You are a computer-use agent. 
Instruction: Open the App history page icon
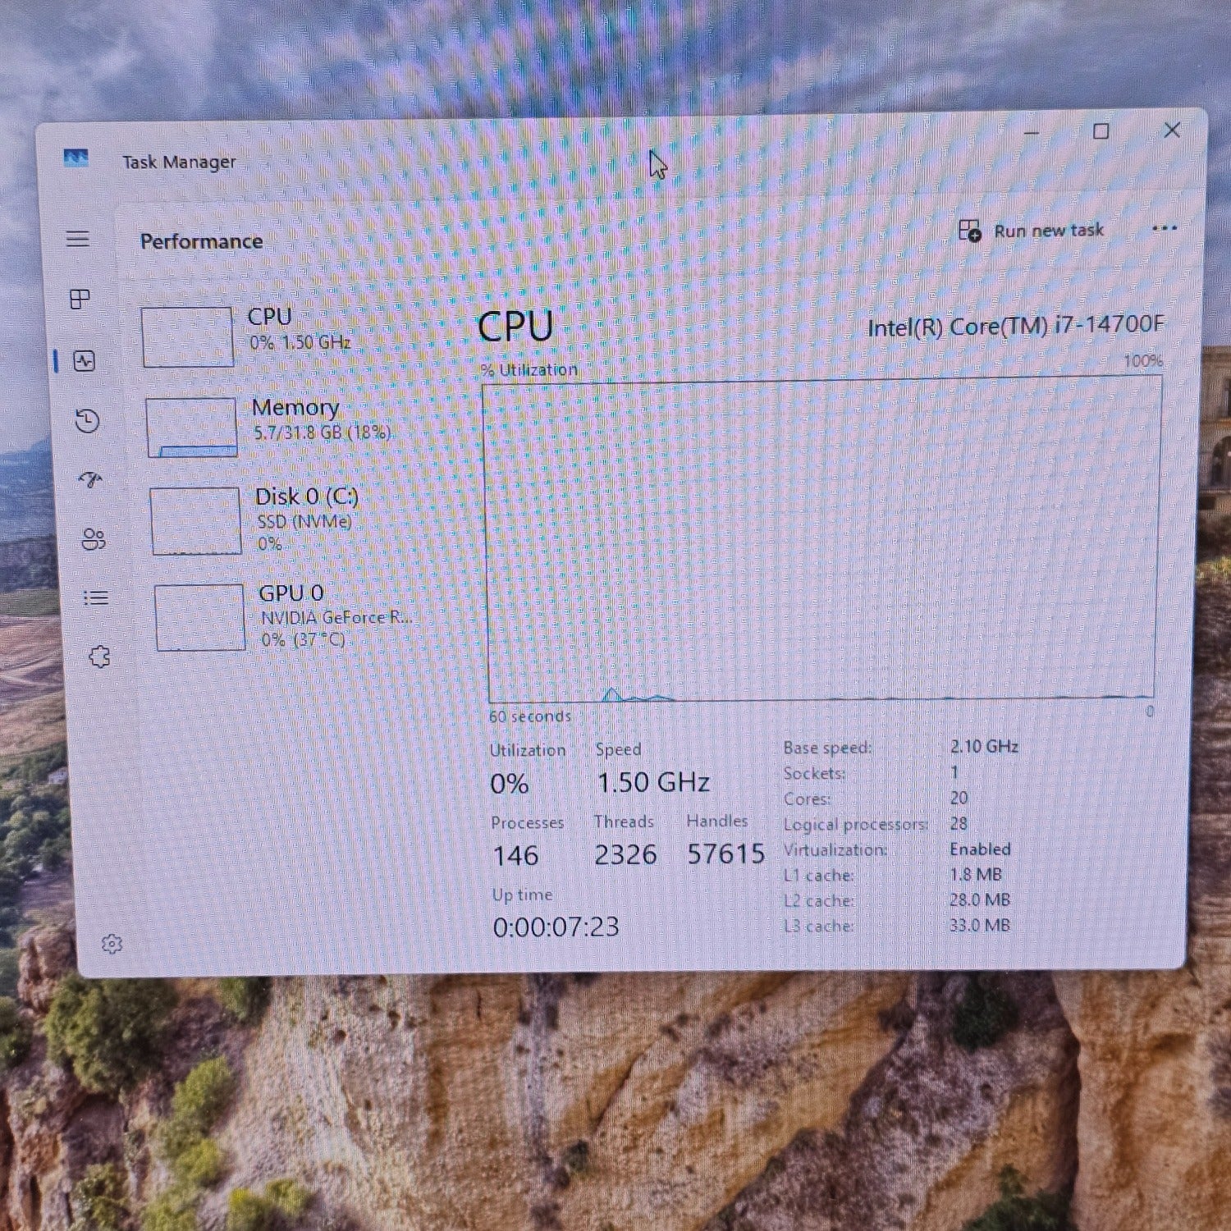(87, 421)
